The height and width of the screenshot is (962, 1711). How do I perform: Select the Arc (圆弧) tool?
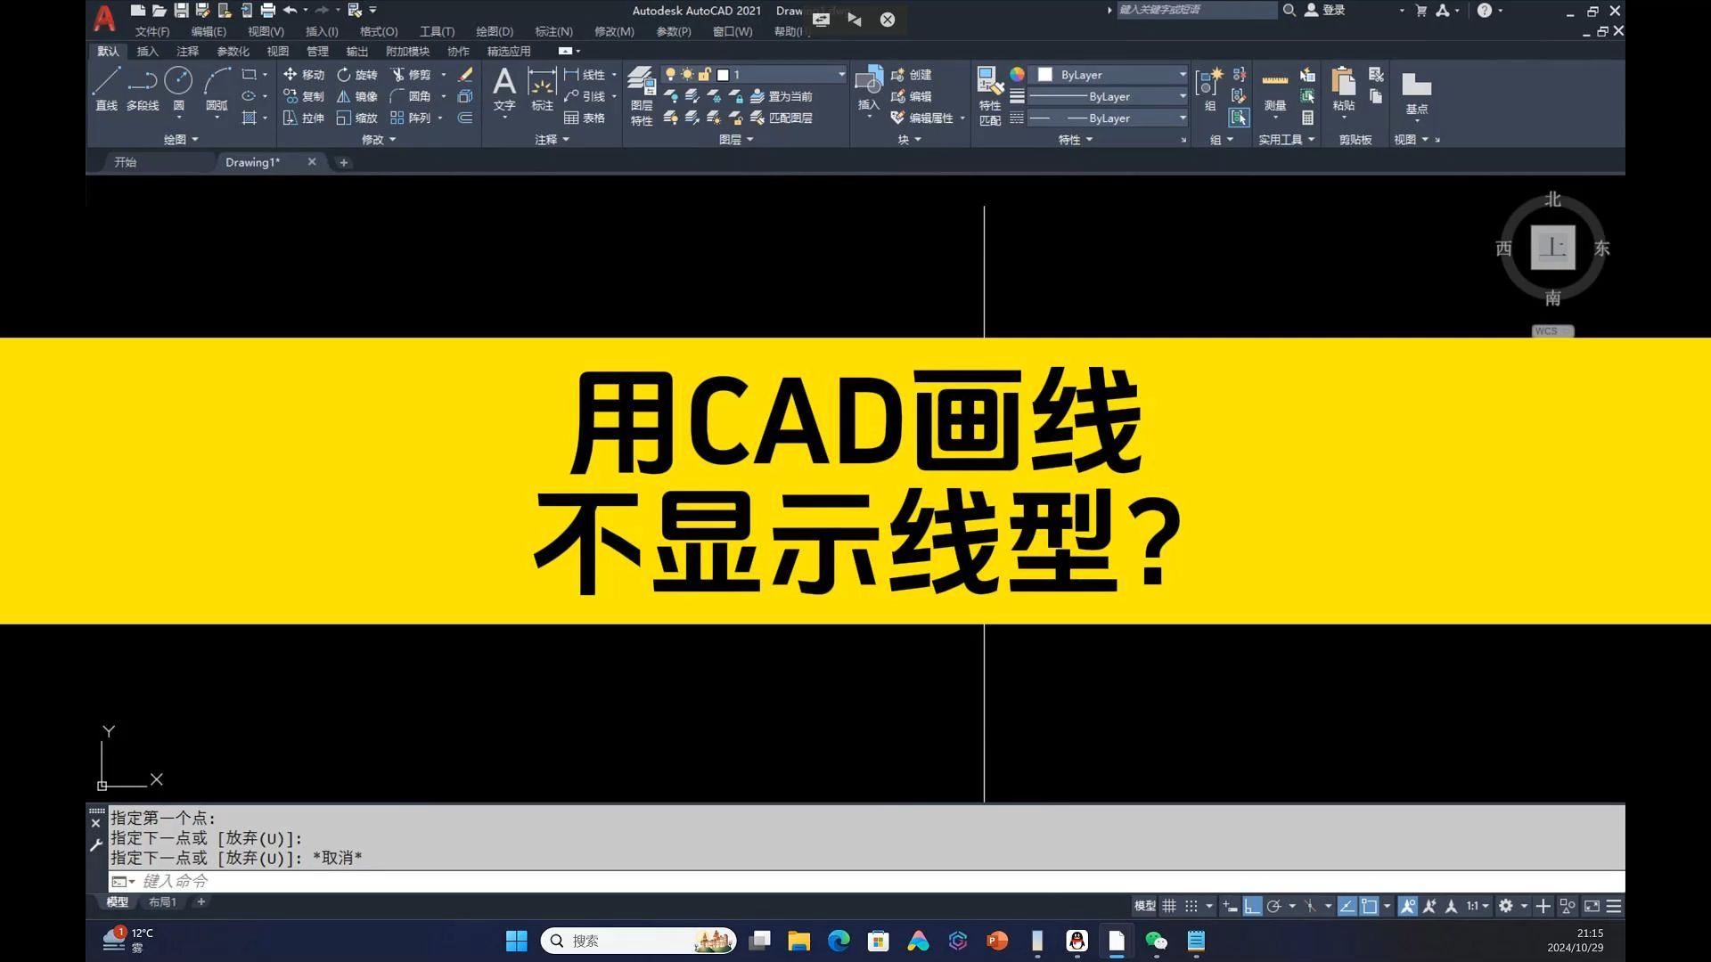click(217, 88)
